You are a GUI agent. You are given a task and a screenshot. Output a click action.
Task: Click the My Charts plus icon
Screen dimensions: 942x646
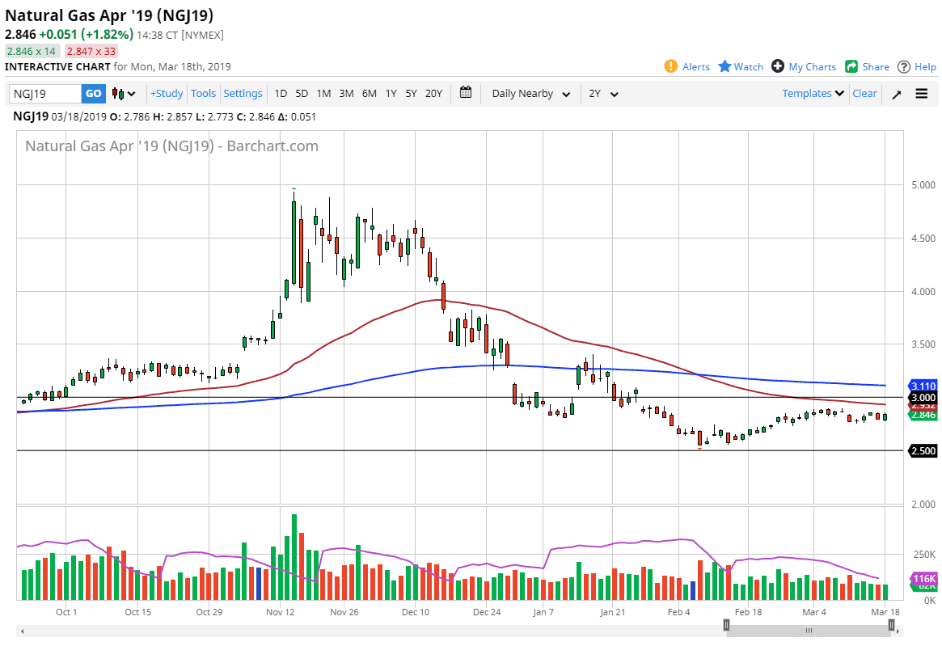[x=778, y=66]
